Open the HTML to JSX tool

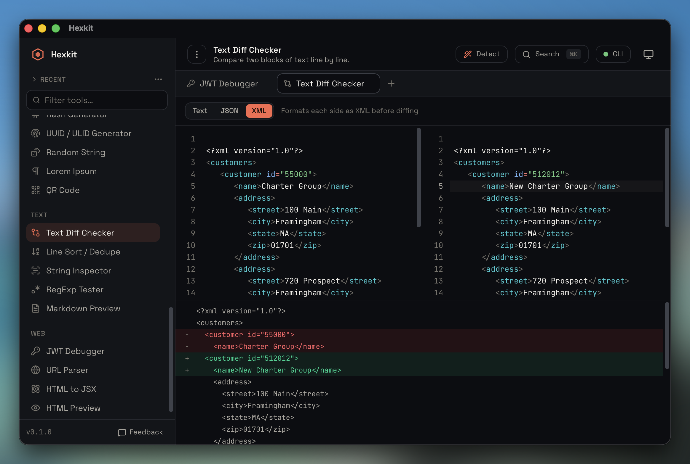[x=93, y=389]
